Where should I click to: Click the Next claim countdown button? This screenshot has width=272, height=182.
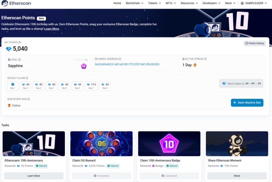(x=241, y=84)
